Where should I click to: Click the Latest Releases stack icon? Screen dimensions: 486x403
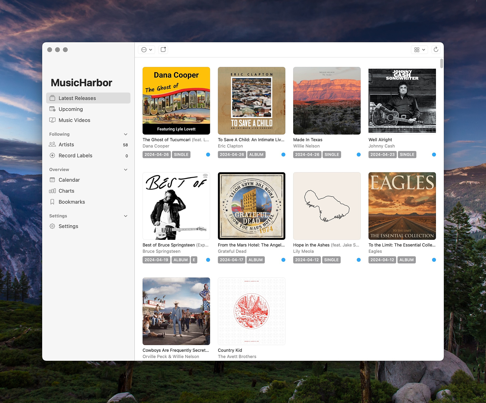coord(52,98)
